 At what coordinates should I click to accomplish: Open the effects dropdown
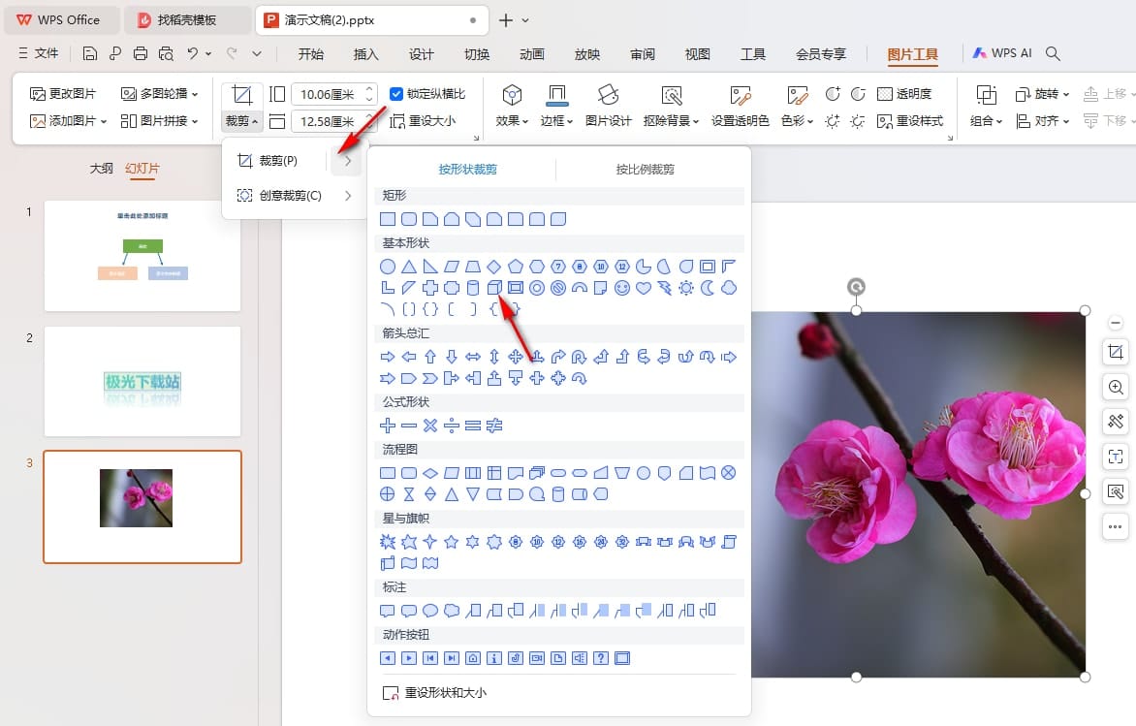coord(512,121)
